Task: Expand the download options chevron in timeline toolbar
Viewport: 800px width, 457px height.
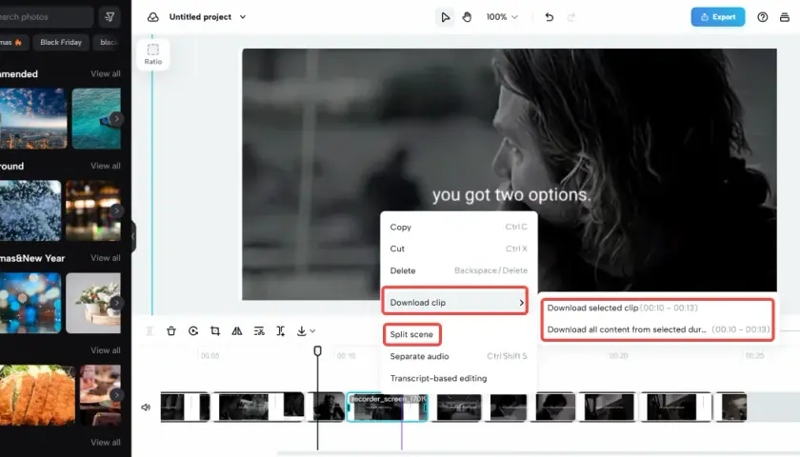Action: pos(312,331)
